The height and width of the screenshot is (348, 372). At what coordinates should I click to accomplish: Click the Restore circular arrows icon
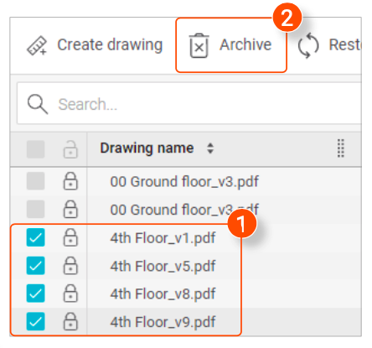308,46
